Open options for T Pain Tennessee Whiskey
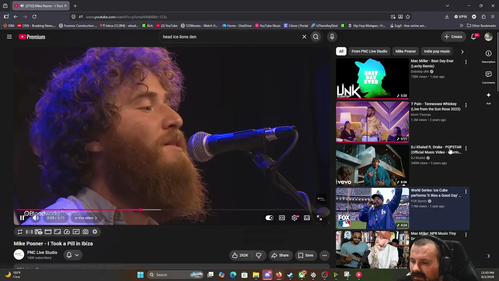The image size is (499, 281). pos(466,105)
